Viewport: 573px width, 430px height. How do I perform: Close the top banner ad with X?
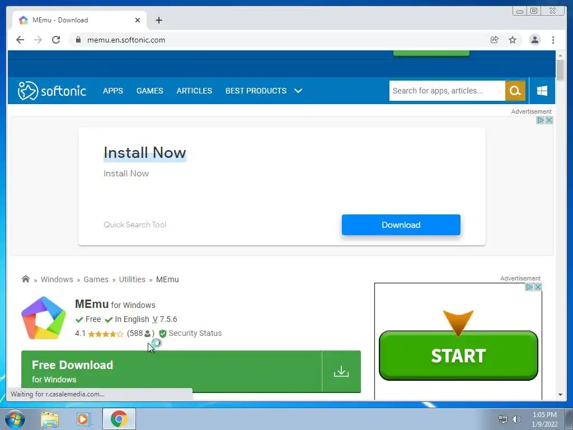click(549, 120)
